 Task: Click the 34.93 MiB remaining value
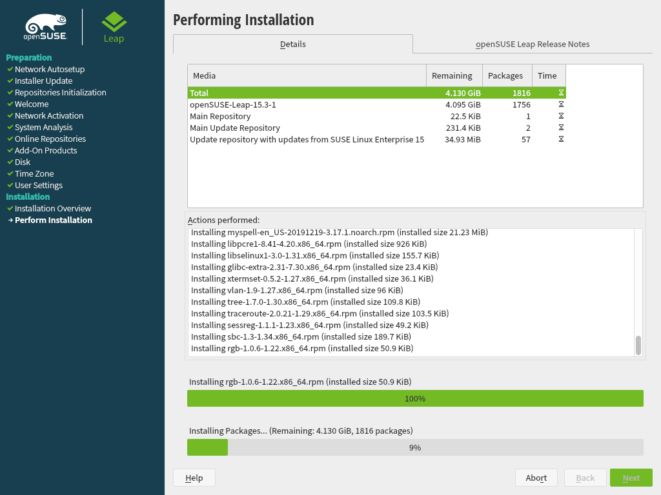[462, 139]
